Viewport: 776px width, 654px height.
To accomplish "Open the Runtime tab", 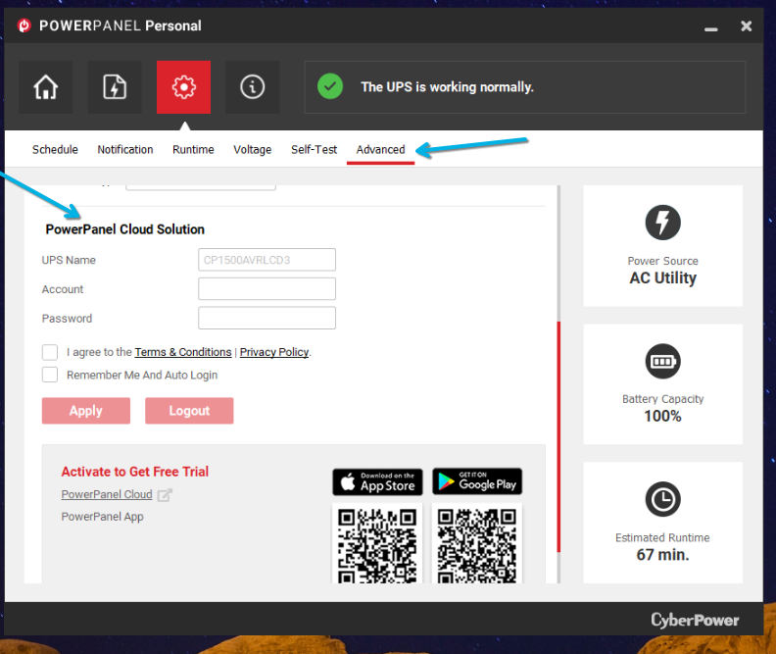I will click(x=193, y=149).
